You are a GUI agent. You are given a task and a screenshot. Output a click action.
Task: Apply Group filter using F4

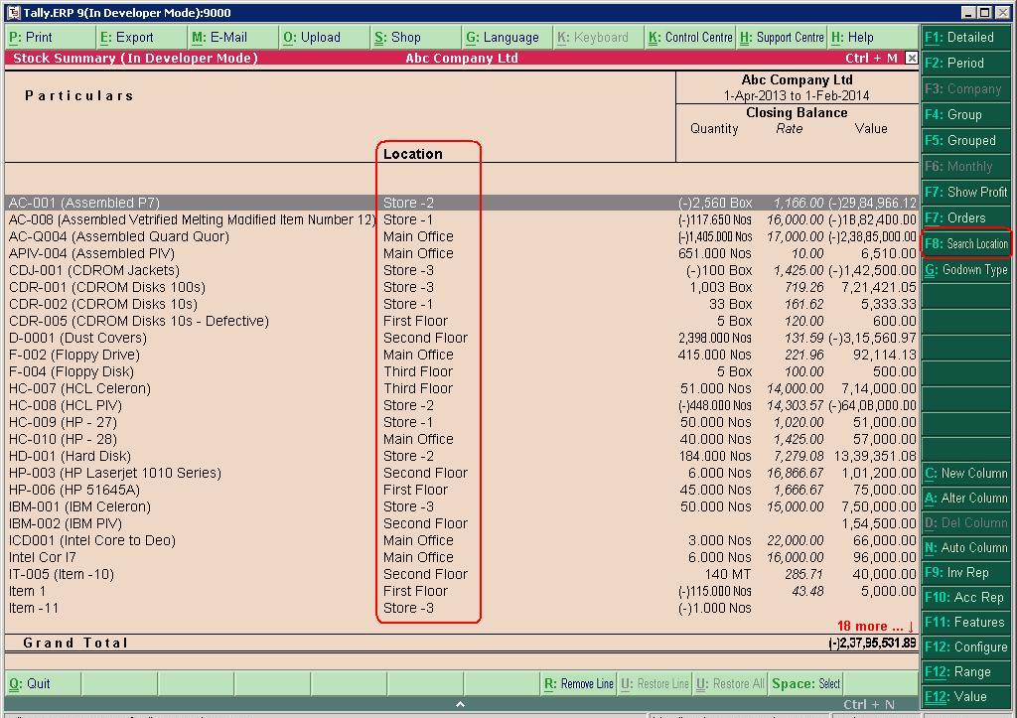point(965,114)
